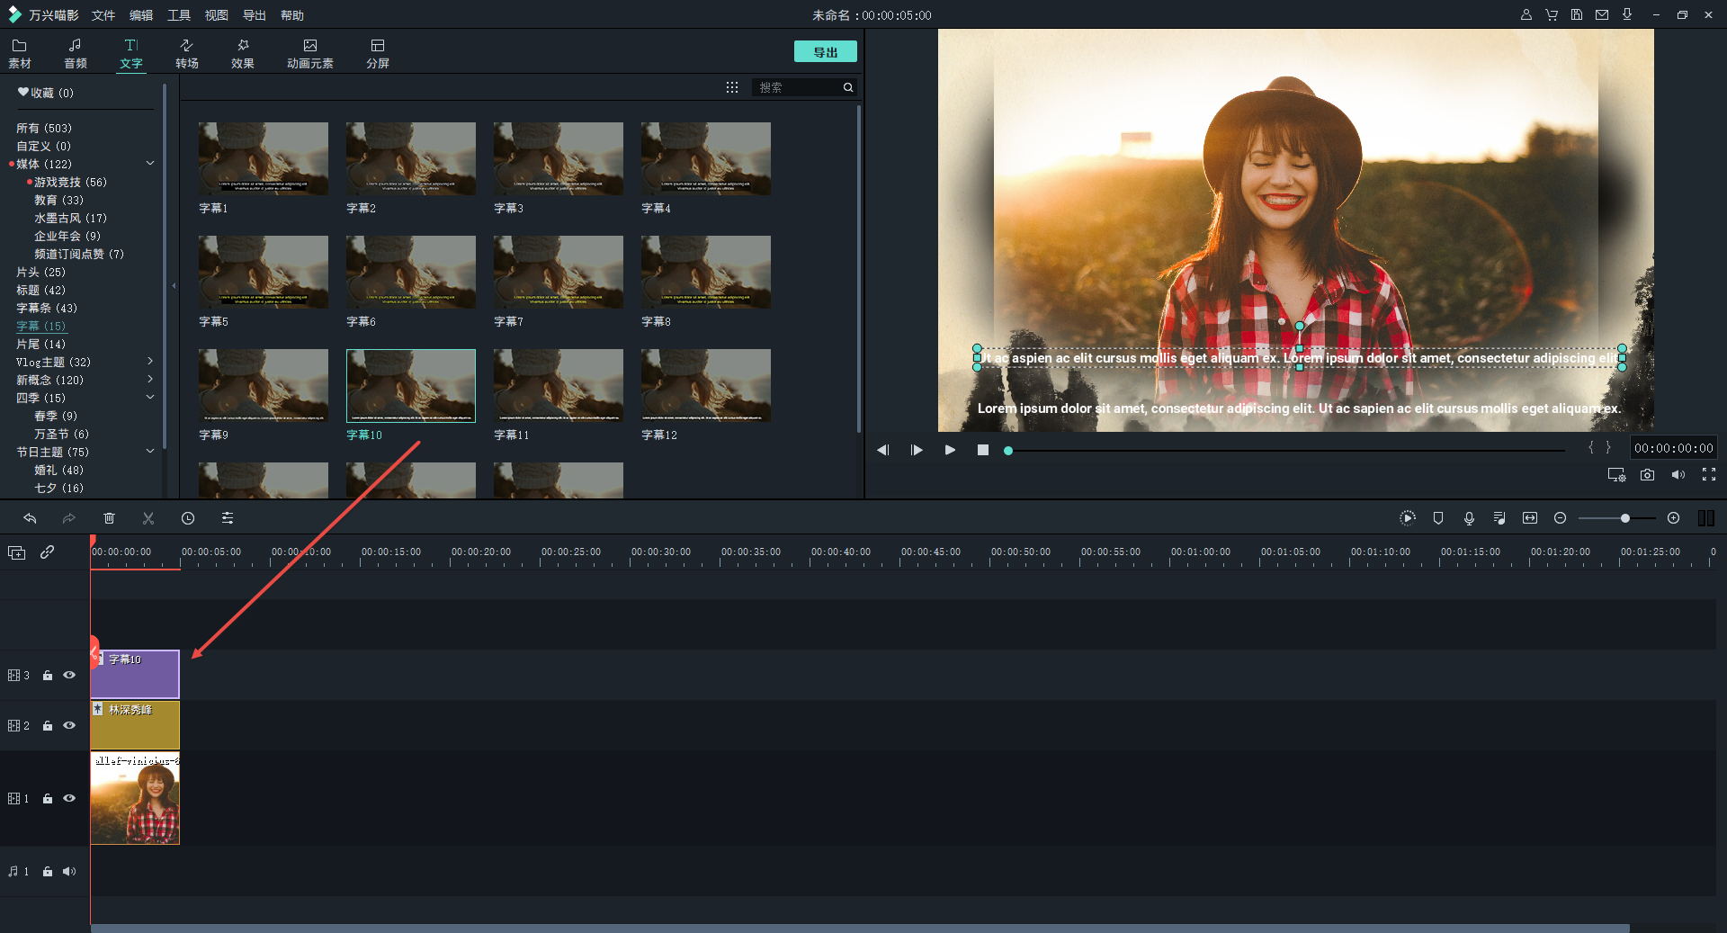Click the scissors split icon
Screen dimensions: 1727x933
point(148,518)
